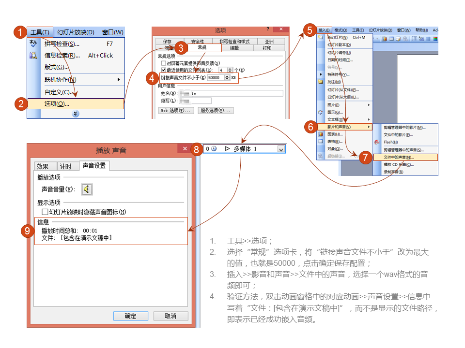Enable 对屏幕元素提供声音反馈 checkbox
The image size is (465, 348).
coord(163,63)
